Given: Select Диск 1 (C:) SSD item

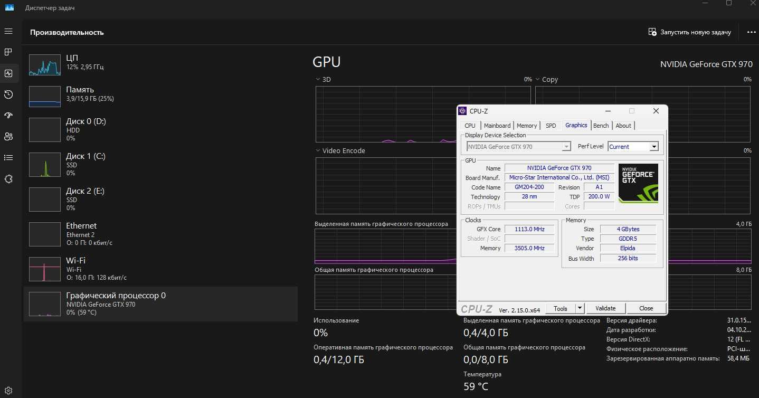Looking at the screenshot, I should click(160, 164).
